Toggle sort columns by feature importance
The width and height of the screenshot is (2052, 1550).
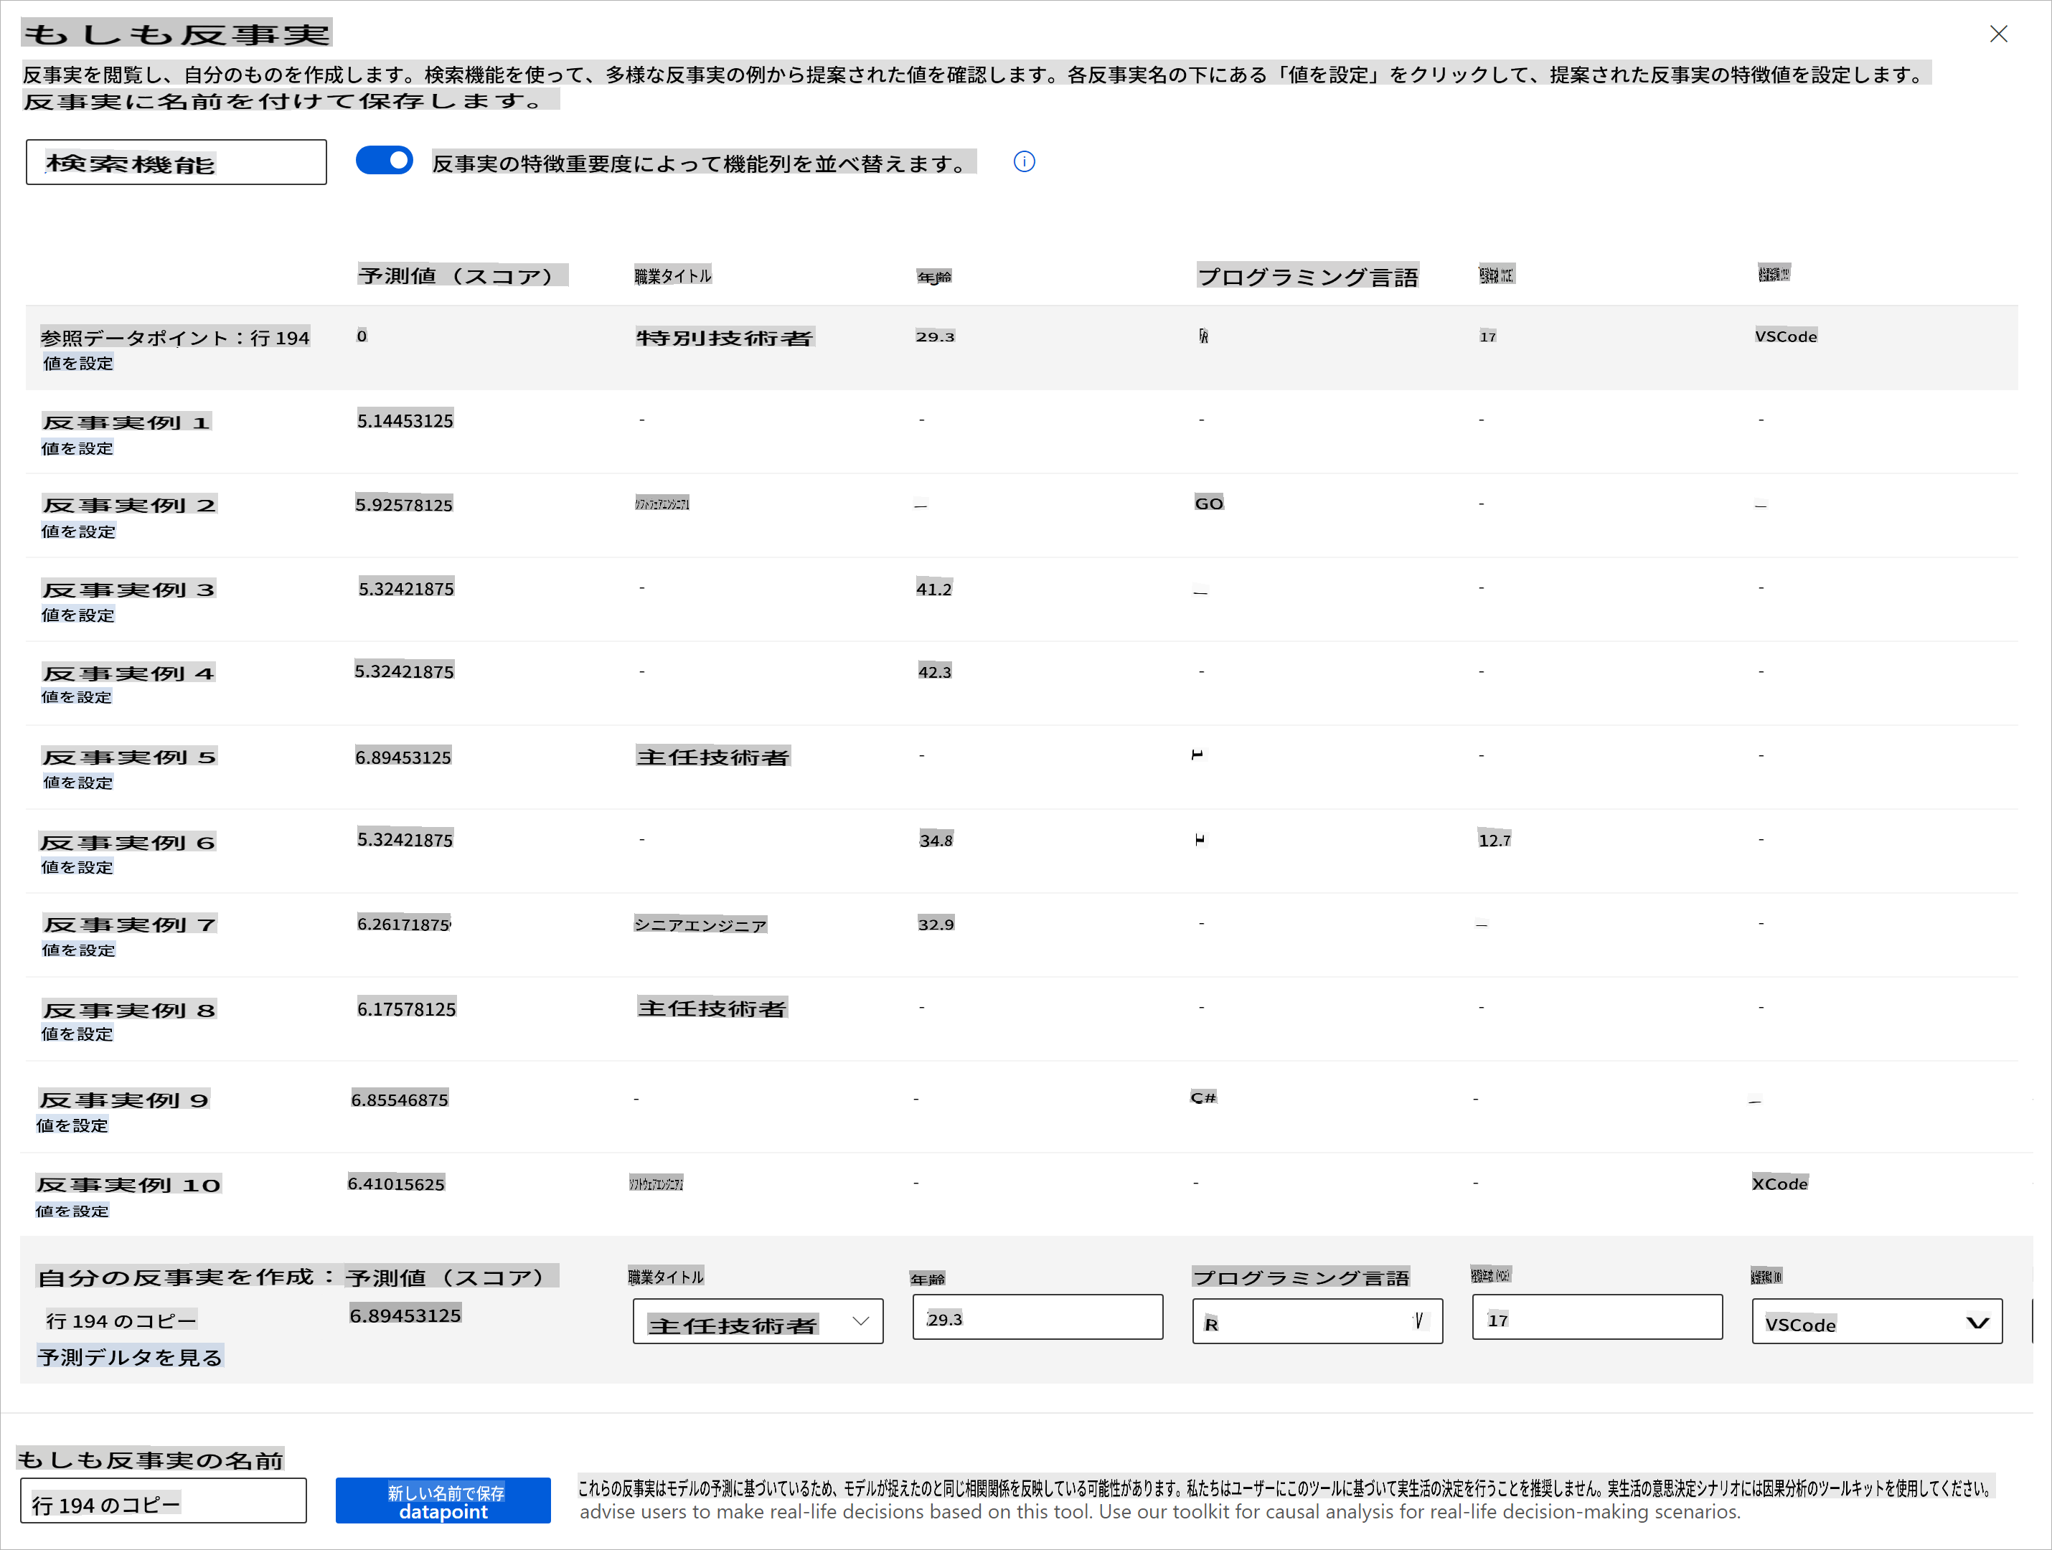(x=384, y=161)
